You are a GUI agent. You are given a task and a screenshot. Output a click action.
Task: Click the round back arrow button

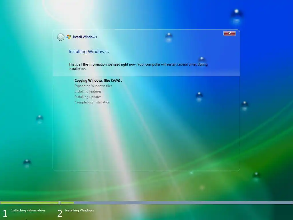[61, 37]
